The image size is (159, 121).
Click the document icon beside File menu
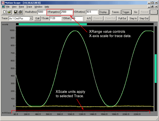[x=3, y=7]
